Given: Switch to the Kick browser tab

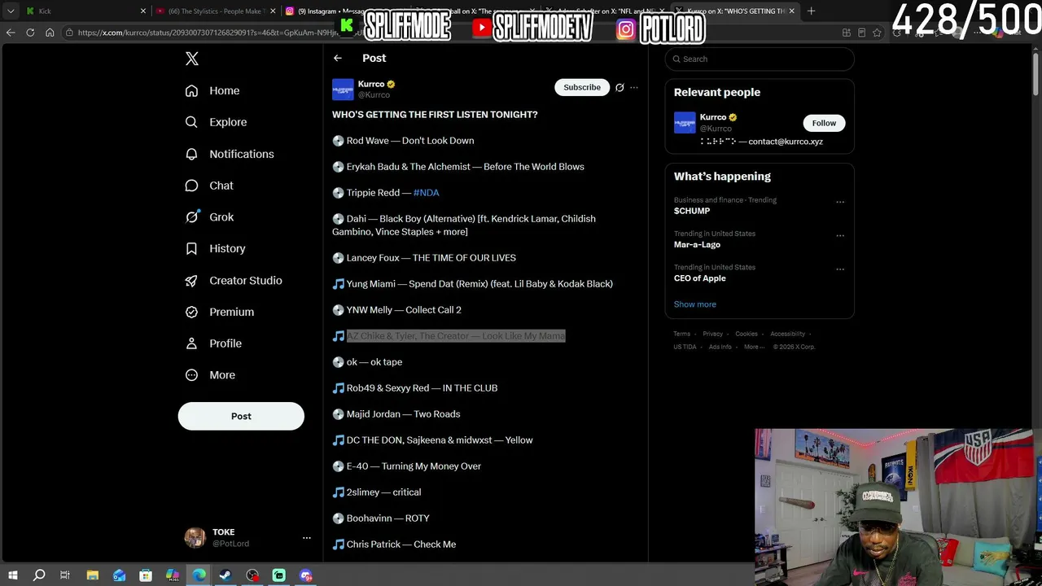Looking at the screenshot, I should point(85,11).
